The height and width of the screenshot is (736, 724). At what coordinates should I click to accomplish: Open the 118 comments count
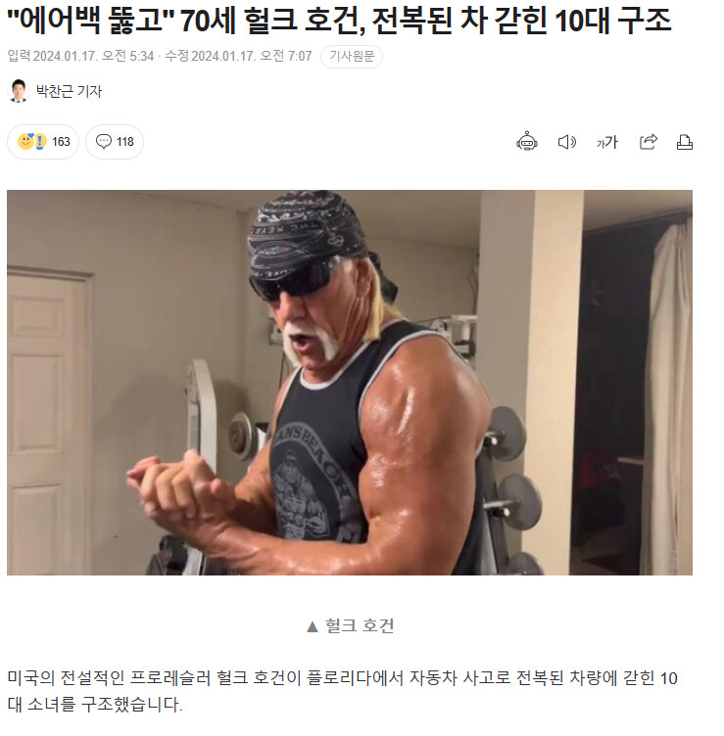pyautogui.click(x=125, y=142)
